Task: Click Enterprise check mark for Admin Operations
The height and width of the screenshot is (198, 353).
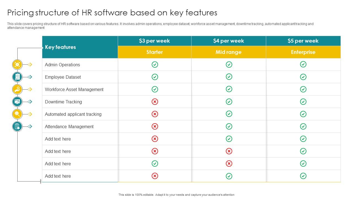Action: tap(303, 64)
